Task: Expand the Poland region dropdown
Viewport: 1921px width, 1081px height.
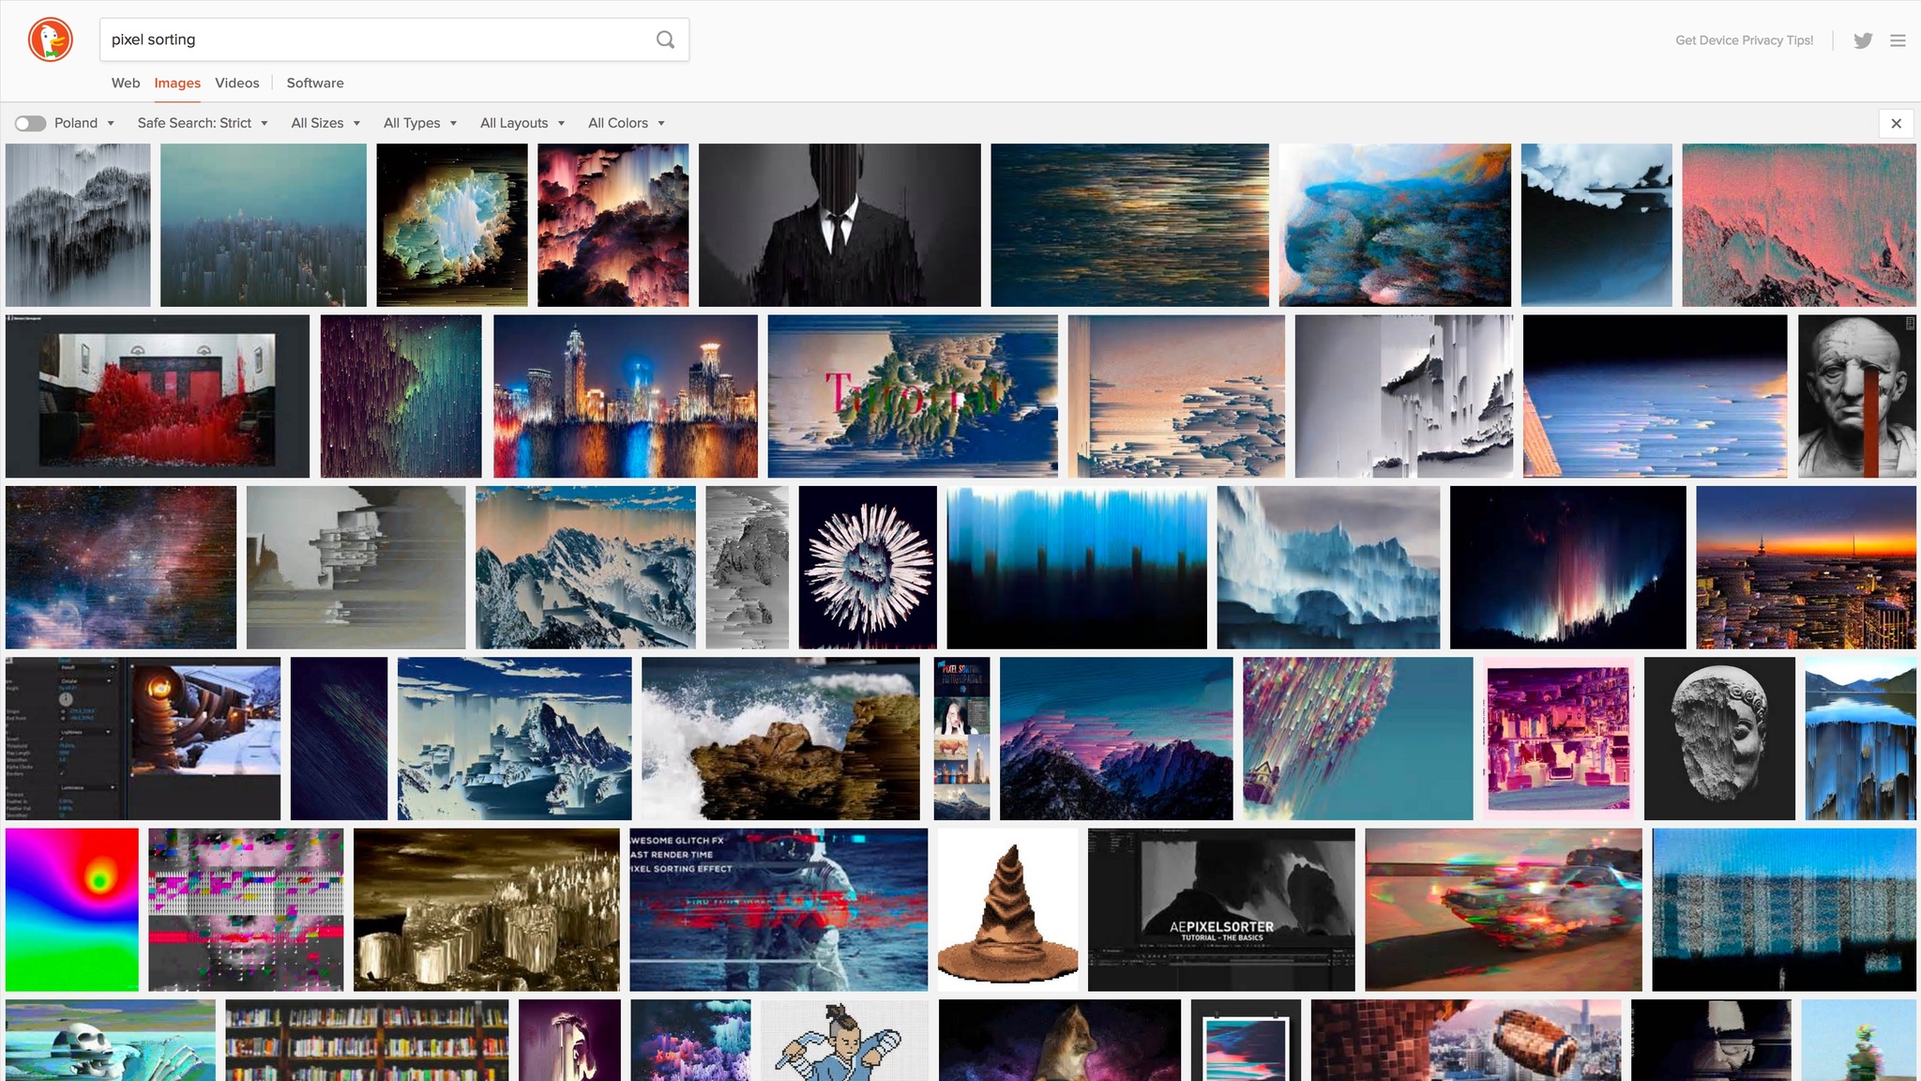Action: (84, 123)
